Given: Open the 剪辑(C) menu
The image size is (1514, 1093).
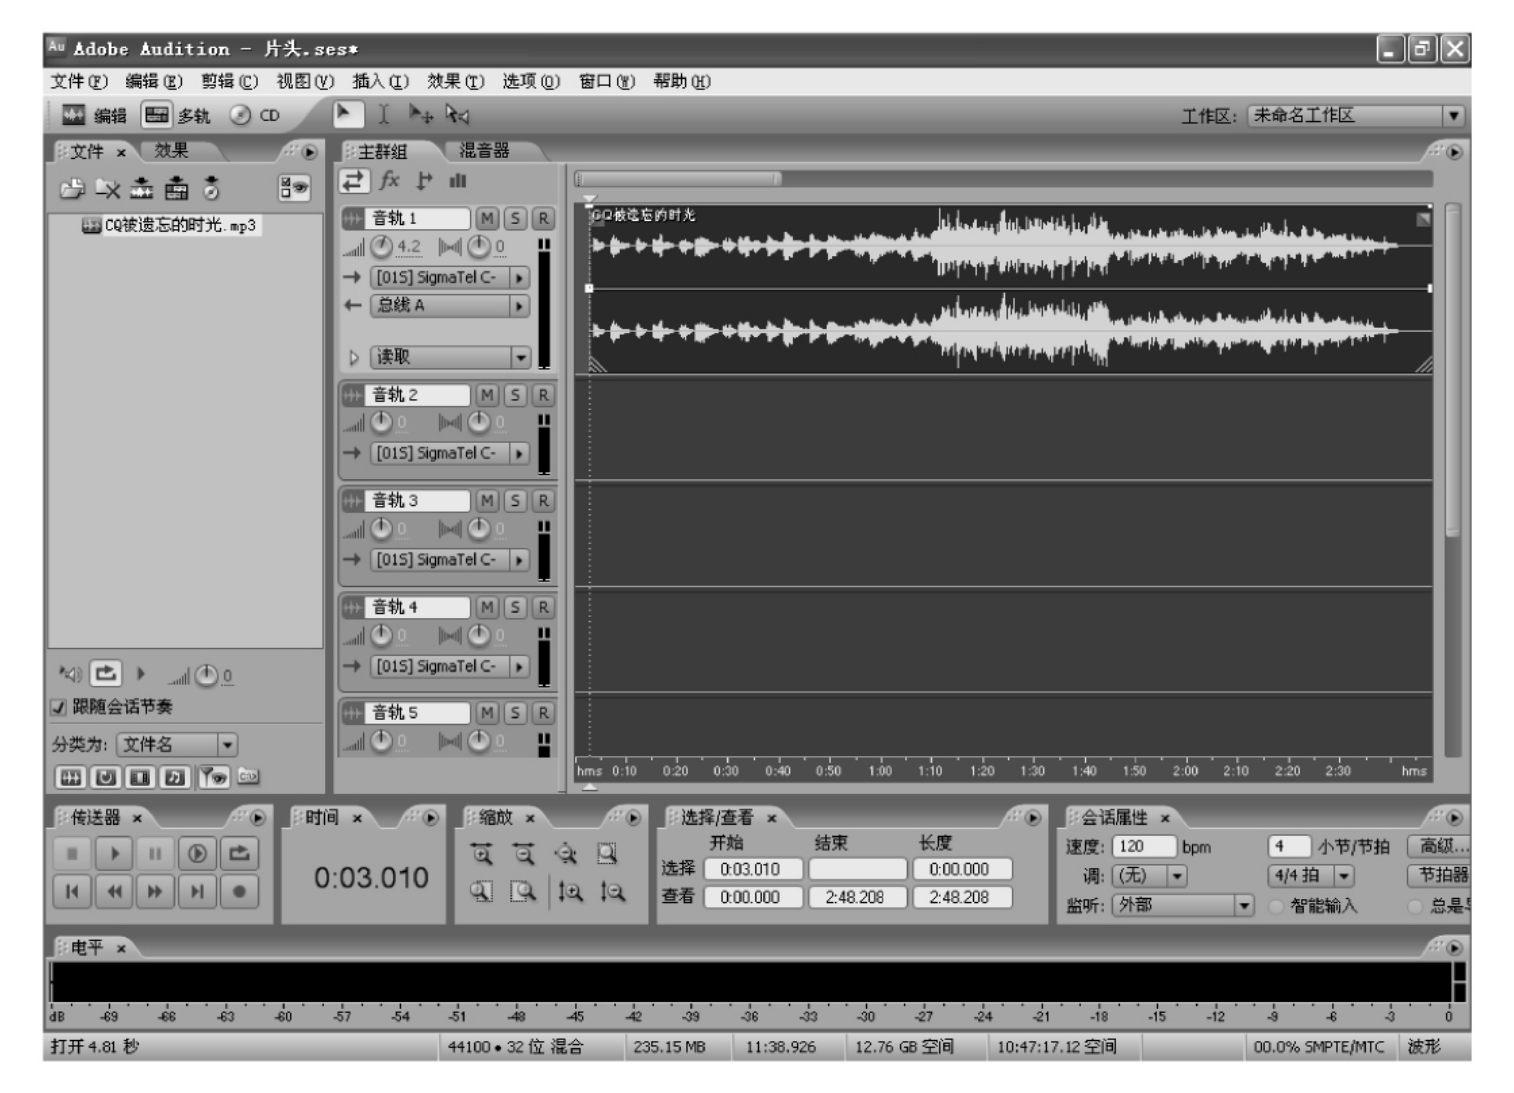Looking at the screenshot, I should (229, 81).
